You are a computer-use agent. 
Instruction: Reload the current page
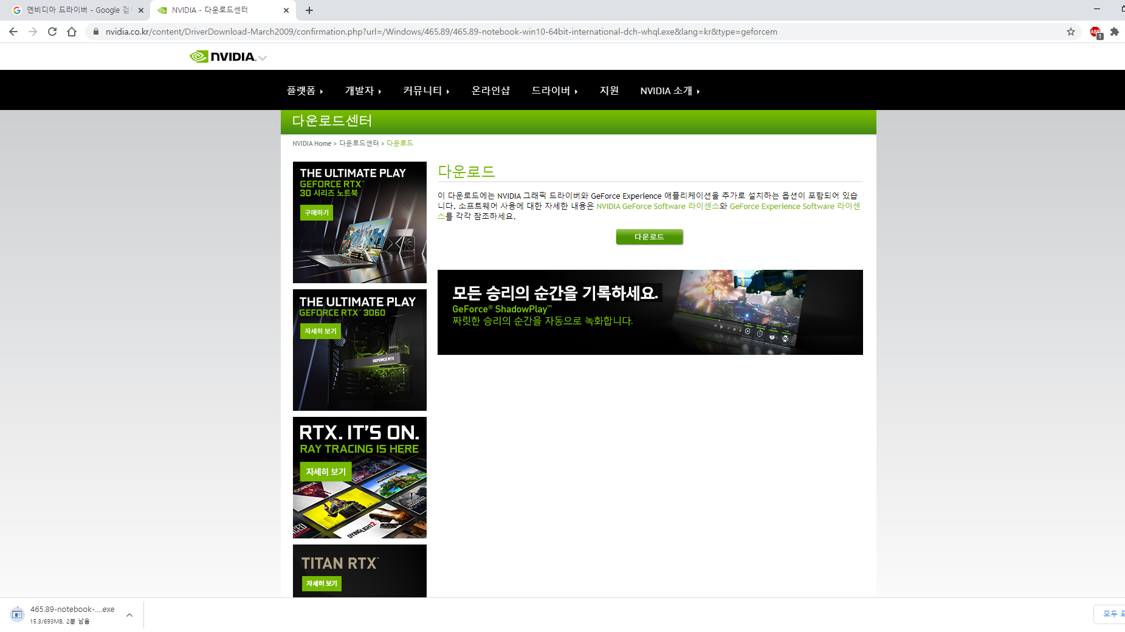pyautogui.click(x=52, y=32)
